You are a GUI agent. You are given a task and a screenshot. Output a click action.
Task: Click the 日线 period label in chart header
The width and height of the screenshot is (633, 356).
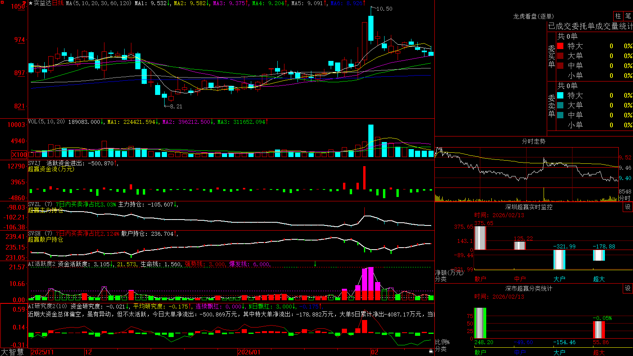pos(58,3)
